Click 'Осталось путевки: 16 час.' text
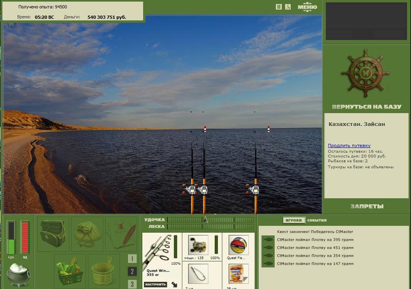Image resolution: width=411 pixels, height=289 pixels. click(355, 151)
